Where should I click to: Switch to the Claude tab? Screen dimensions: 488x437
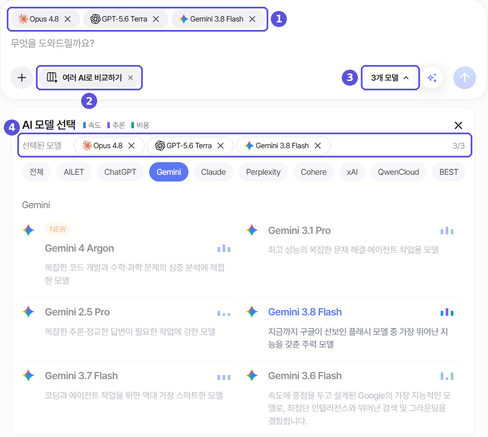pyautogui.click(x=213, y=172)
